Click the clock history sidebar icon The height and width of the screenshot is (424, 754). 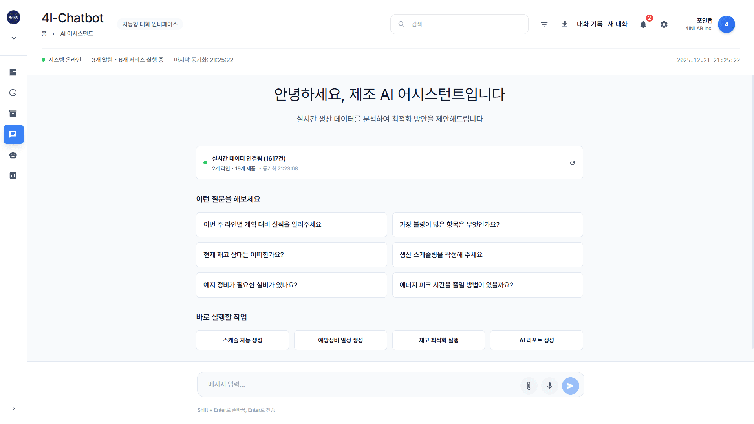13,93
